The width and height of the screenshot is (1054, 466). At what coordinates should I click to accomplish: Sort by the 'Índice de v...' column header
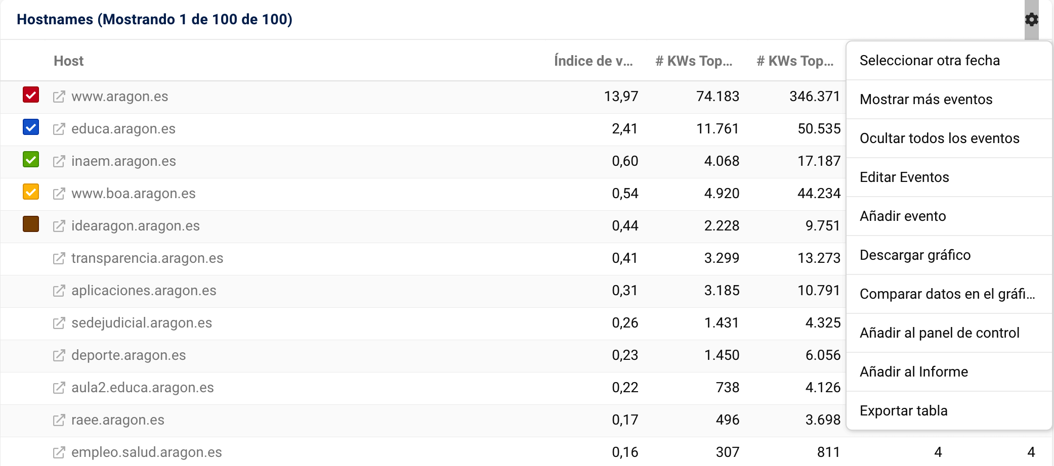[593, 61]
